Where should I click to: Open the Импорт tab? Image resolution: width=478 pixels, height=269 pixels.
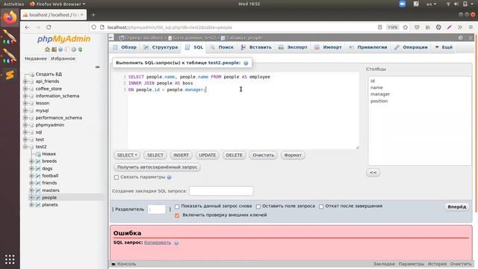tap(328, 47)
